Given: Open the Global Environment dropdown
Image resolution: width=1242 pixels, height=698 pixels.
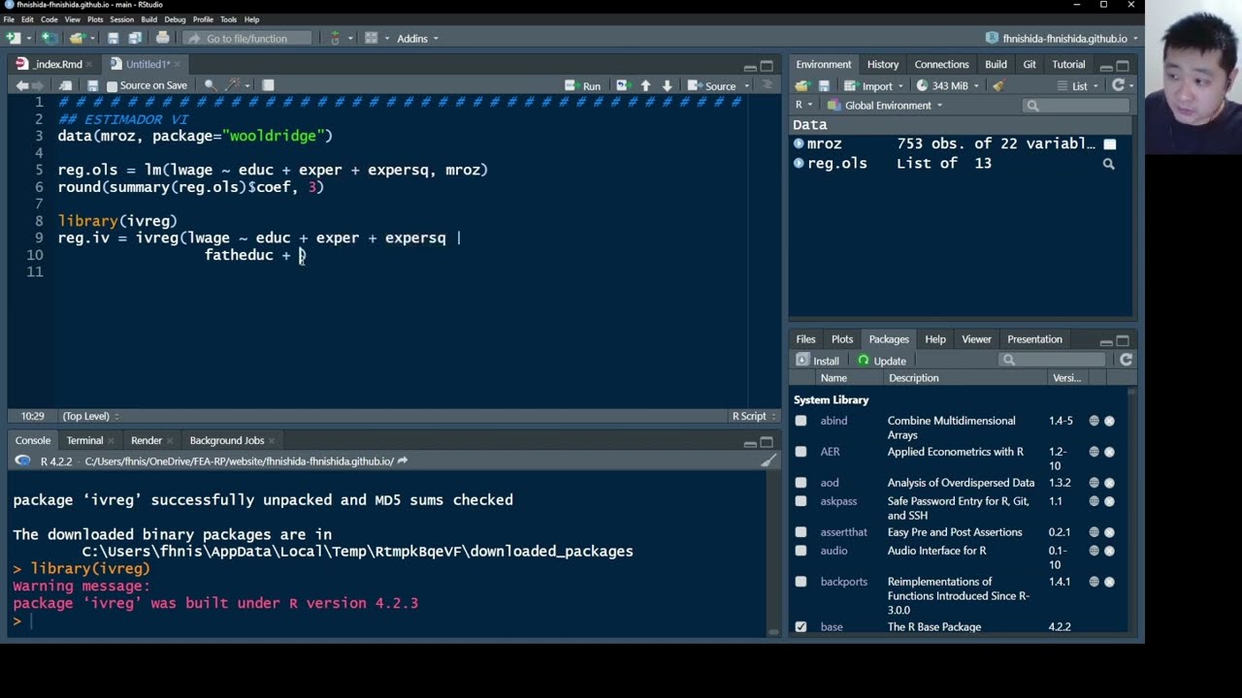Looking at the screenshot, I should (884, 106).
